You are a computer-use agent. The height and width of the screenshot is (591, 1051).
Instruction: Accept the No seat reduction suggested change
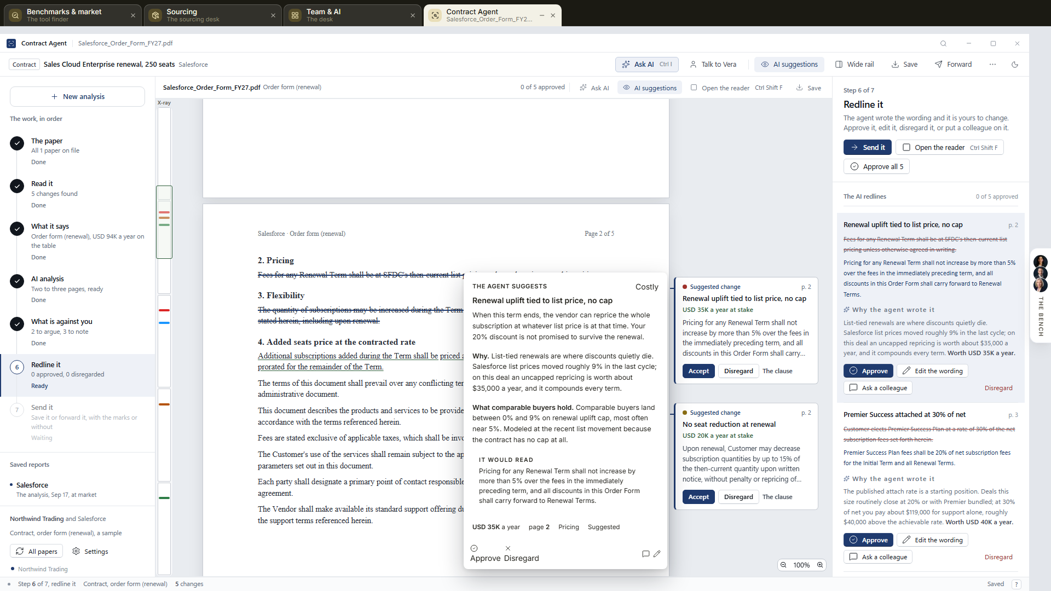coord(698,497)
